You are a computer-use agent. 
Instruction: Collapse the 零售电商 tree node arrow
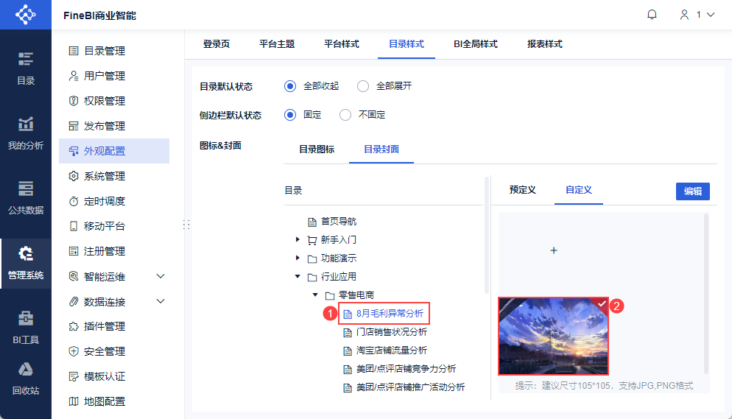[x=315, y=295]
